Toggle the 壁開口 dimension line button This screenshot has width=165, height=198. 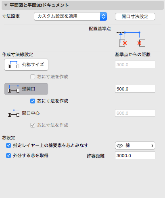(x=26, y=89)
